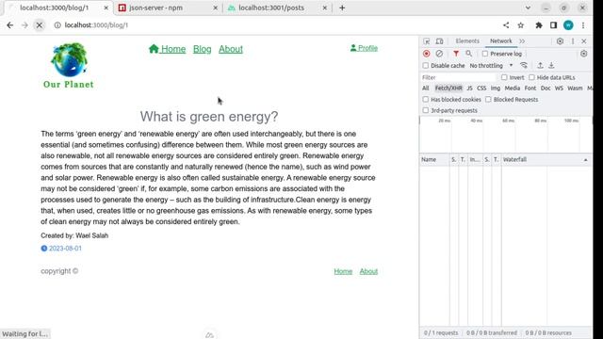
Task: Switch to the Elements panel tab
Action: (467, 41)
